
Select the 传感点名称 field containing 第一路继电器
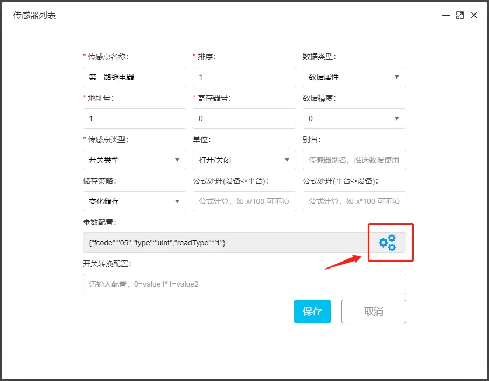pyautogui.click(x=134, y=77)
